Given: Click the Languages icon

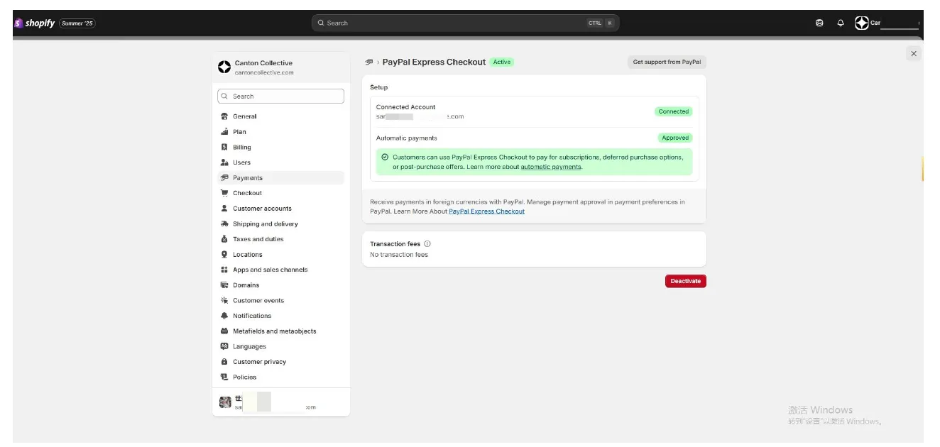Looking at the screenshot, I should coord(224,346).
